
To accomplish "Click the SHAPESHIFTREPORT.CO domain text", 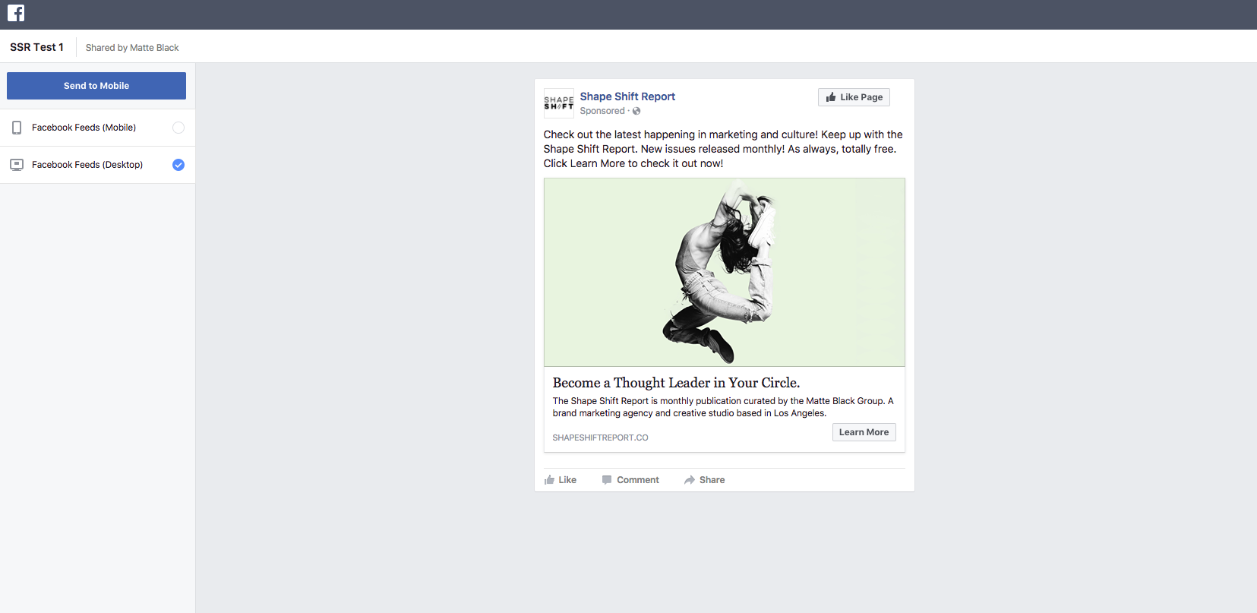I will coord(600,438).
